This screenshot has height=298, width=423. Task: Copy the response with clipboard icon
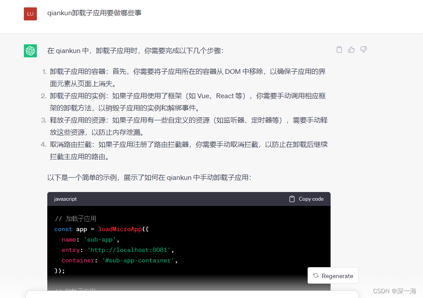click(339, 50)
